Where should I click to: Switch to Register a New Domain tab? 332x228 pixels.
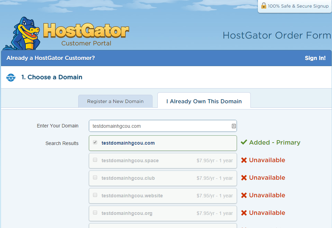coord(115,101)
